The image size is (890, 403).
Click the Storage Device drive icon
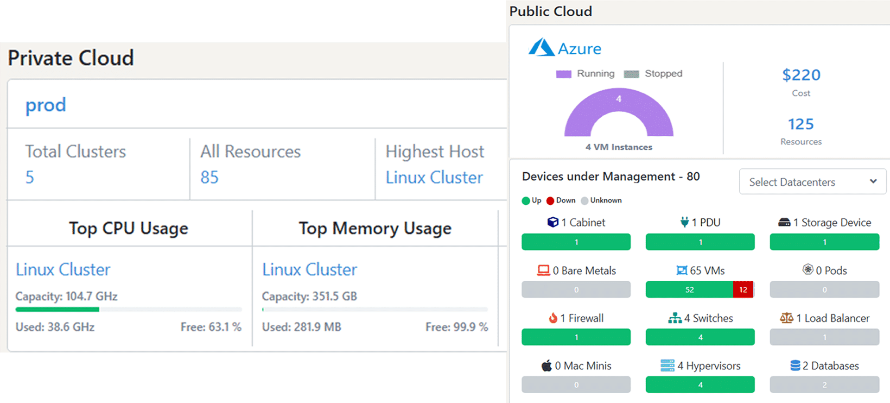[784, 222]
